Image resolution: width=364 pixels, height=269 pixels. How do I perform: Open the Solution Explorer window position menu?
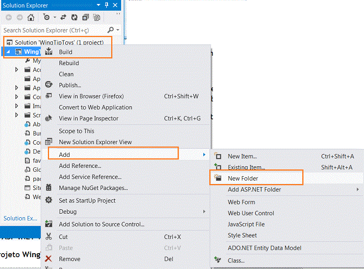98,5
